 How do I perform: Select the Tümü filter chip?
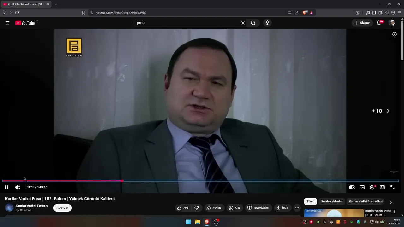[x=311, y=201]
